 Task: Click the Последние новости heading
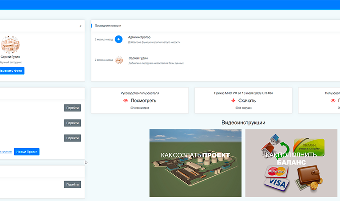coord(108,26)
